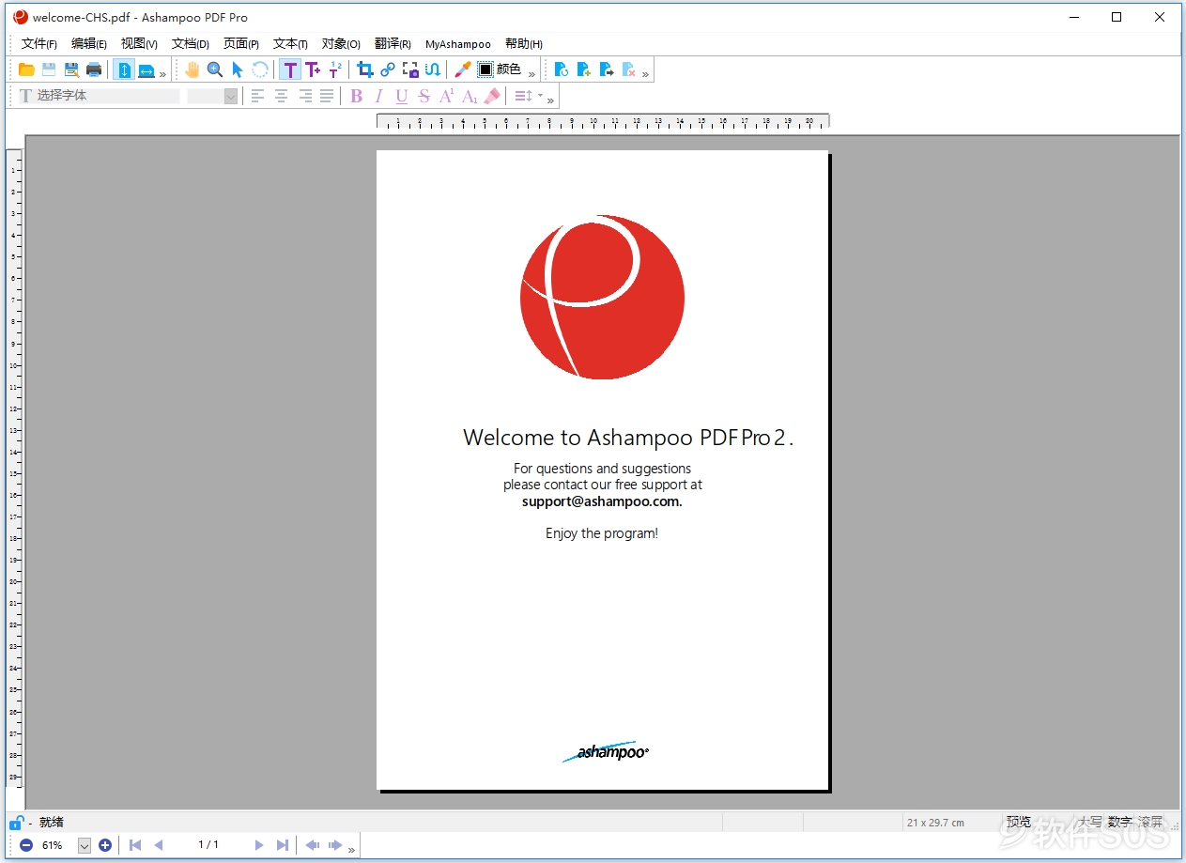Select the eyedropper color picker tool
1186x863 pixels.
(463, 69)
